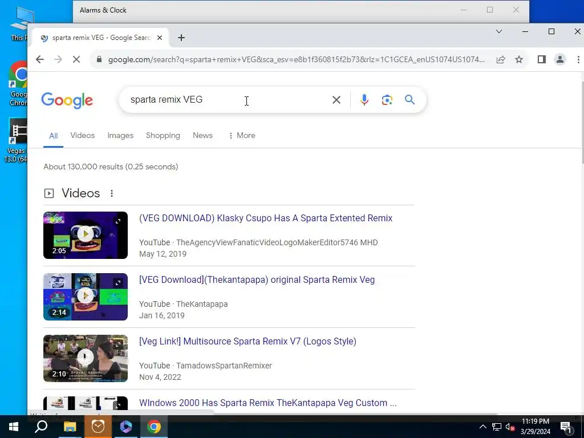Bookmark this tab with the star icon

(519, 59)
